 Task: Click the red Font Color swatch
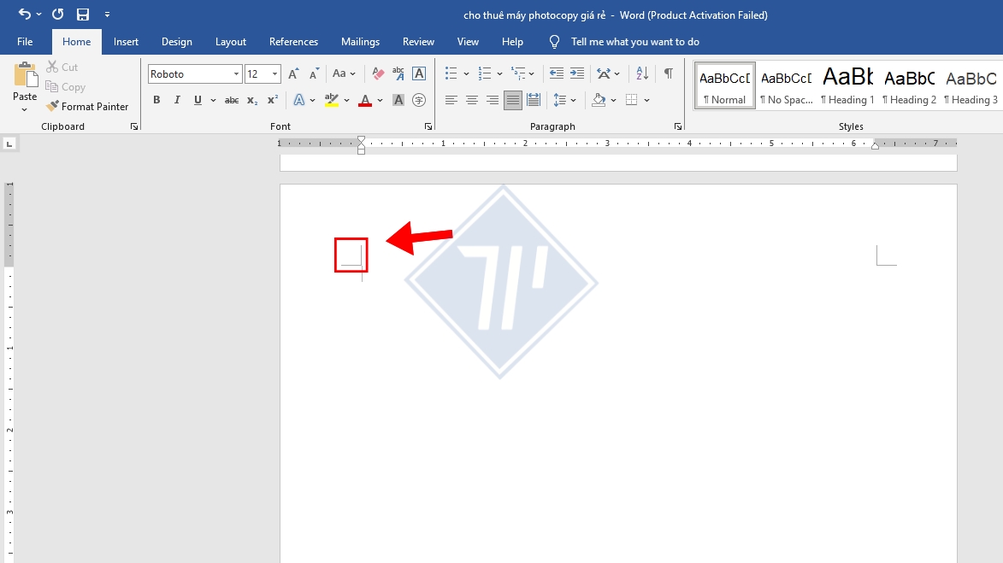[365, 101]
